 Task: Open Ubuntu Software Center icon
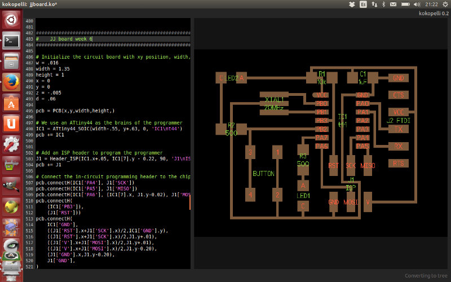click(x=11, y=103)
